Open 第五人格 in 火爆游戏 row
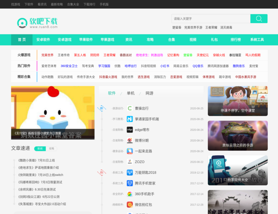Screen dimensions: 278x214 (80, 55)
